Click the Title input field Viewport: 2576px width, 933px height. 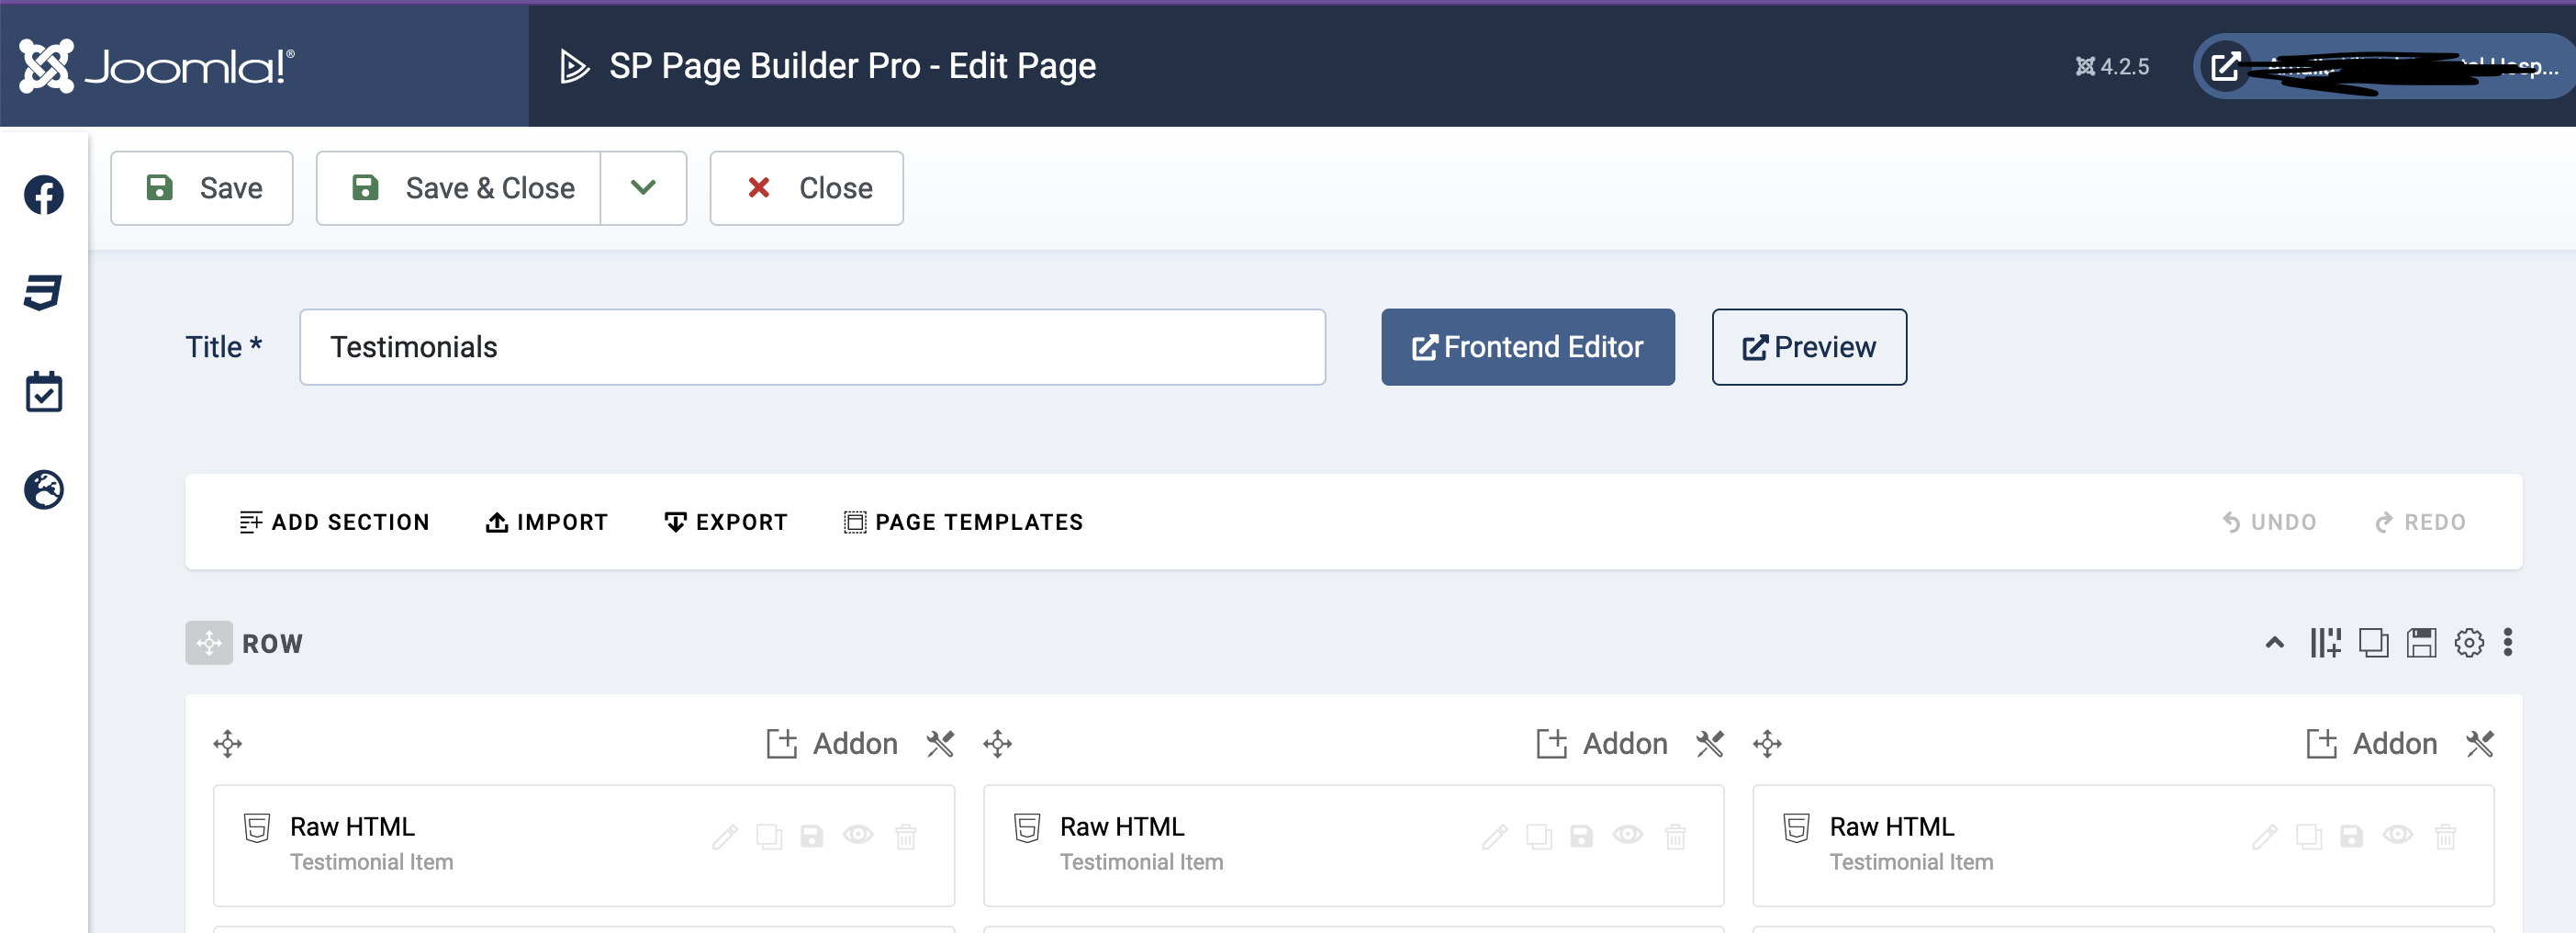[812, 347]
